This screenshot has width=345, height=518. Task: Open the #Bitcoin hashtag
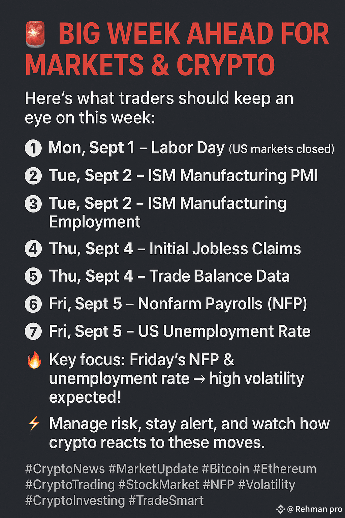point(225,469)
